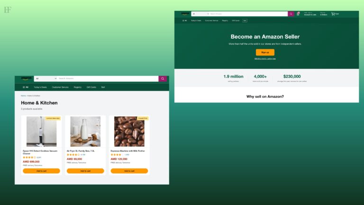Click the Home breadcrumb link
The height and width of the screenshot is (205, 364).
coord(23,96)
